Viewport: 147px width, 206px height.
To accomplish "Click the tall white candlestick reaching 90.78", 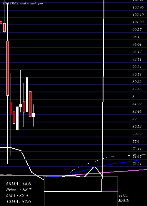I will (x=27, y=94).
